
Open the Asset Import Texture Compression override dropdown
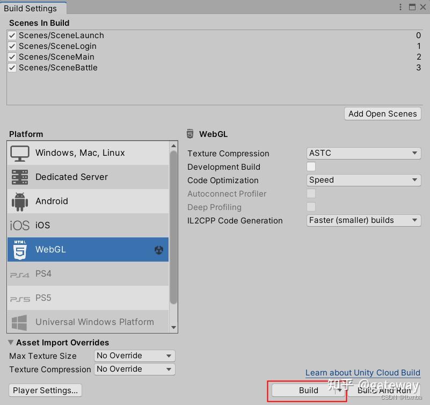134,370
